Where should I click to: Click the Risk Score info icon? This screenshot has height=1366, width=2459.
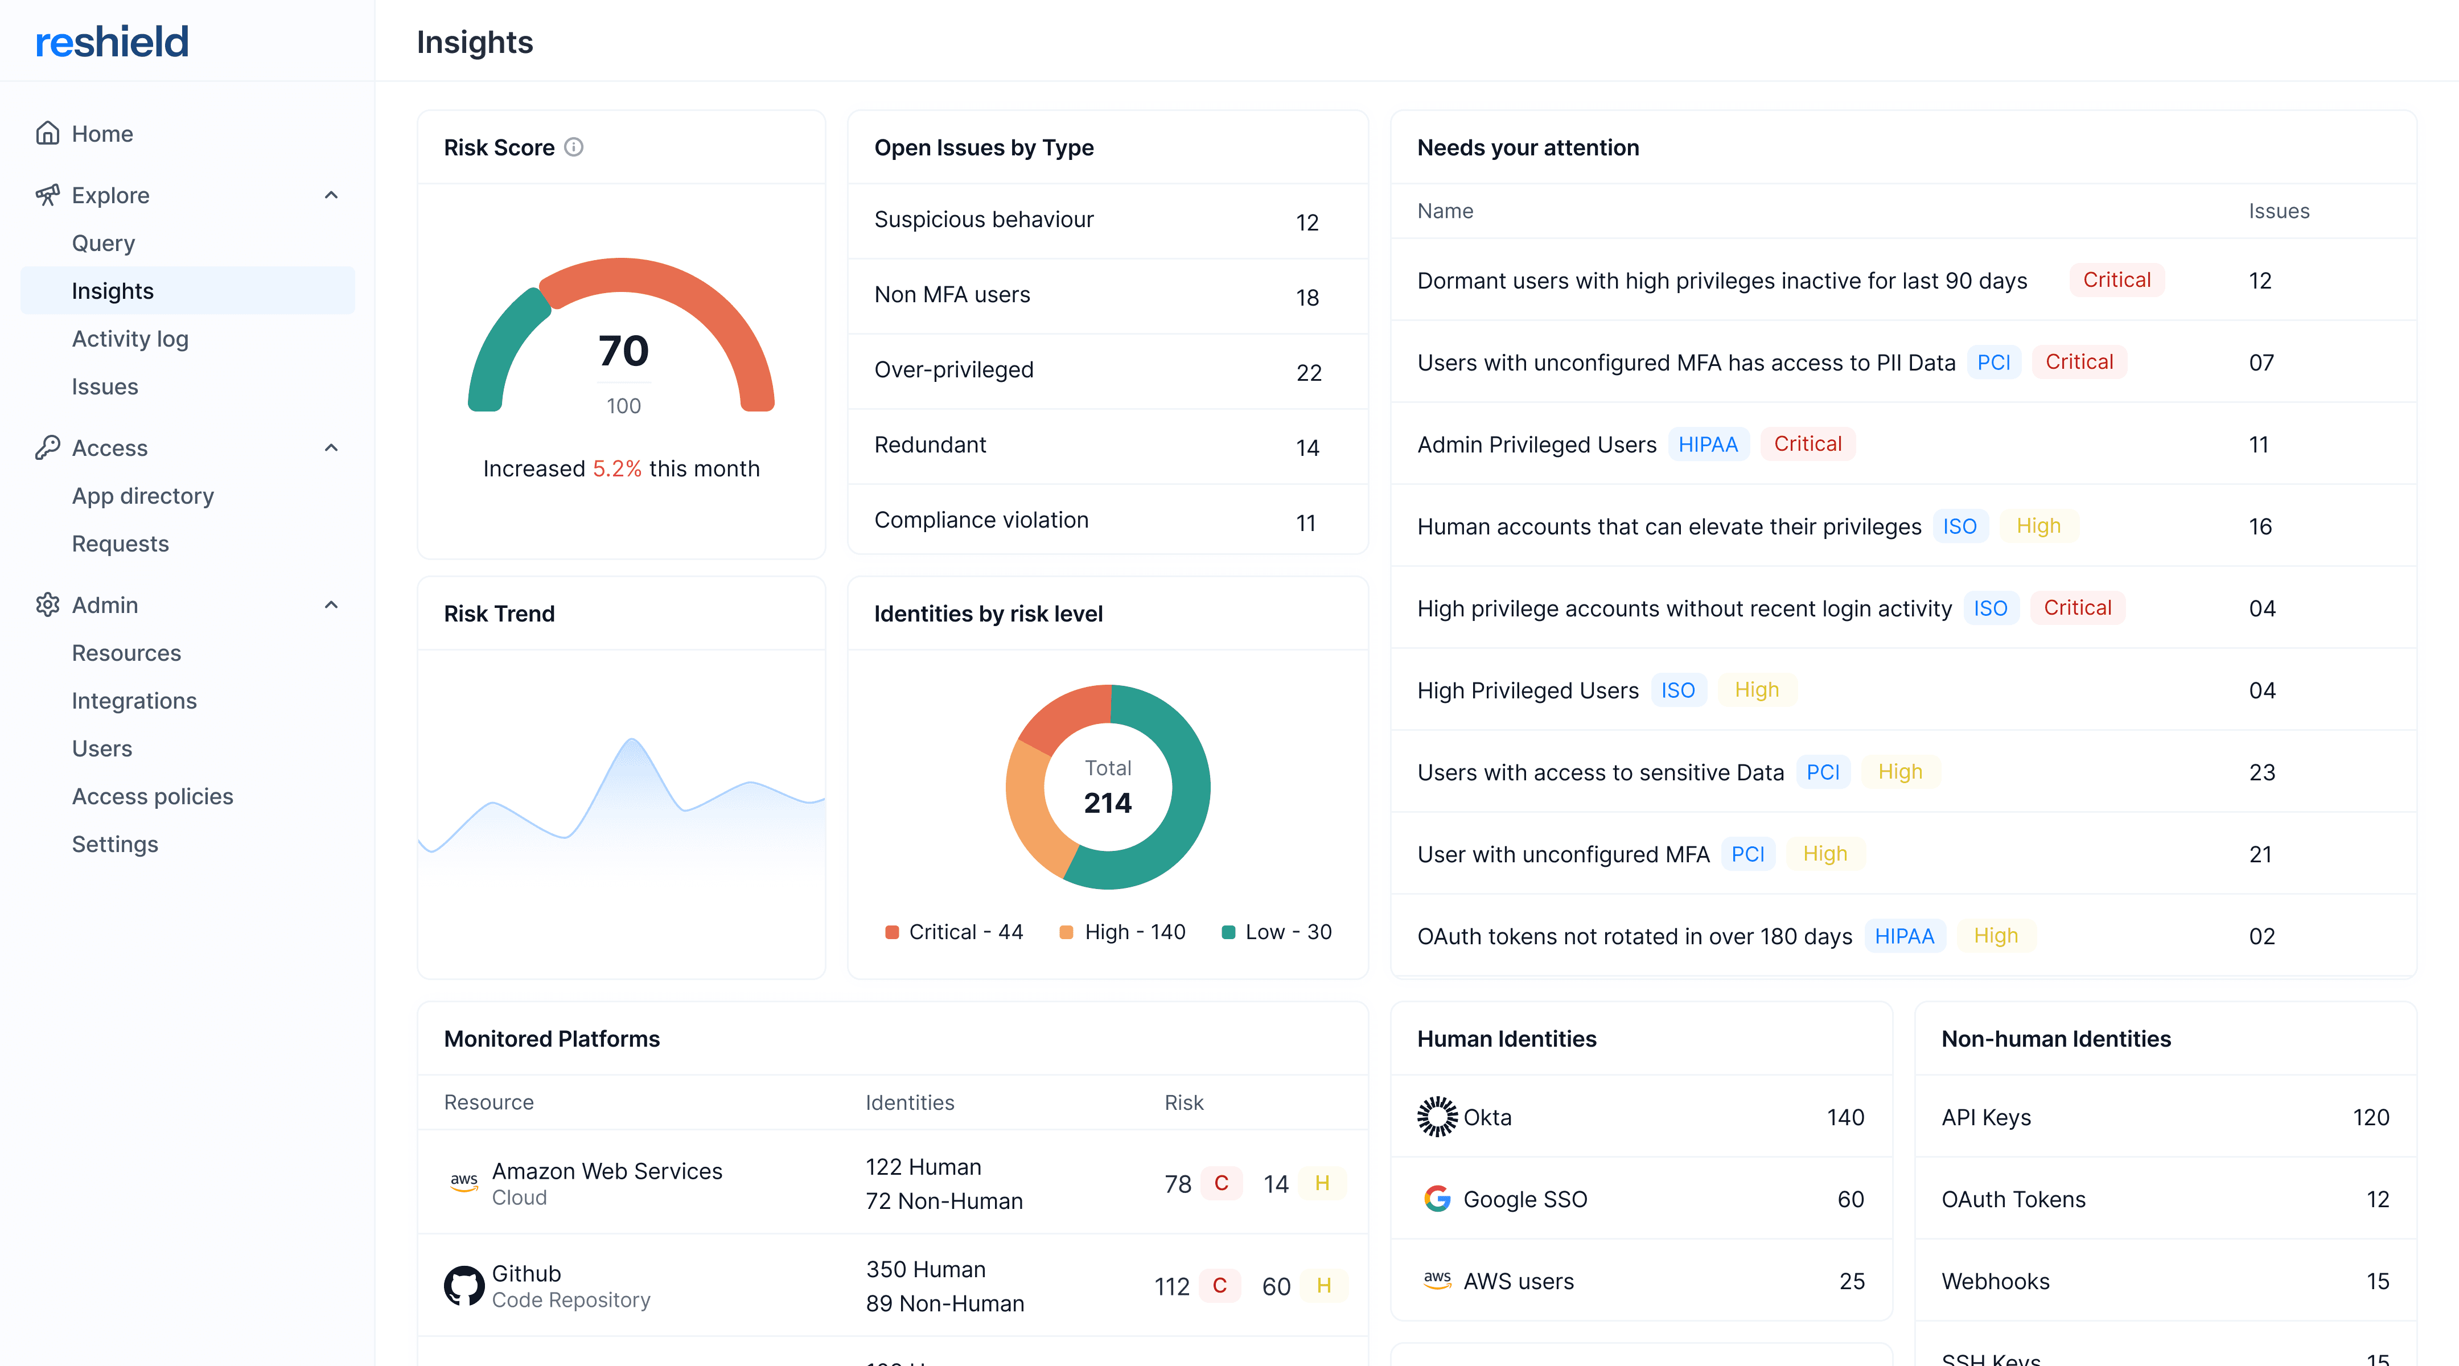click(574, 147)
